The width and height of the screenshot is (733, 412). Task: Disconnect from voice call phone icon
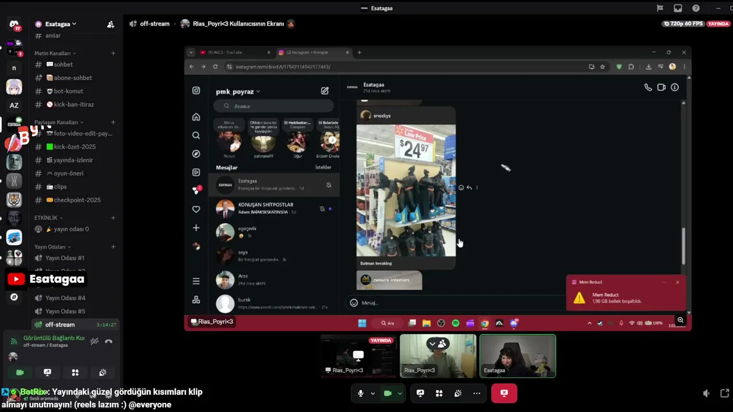(x=109, y=341)
